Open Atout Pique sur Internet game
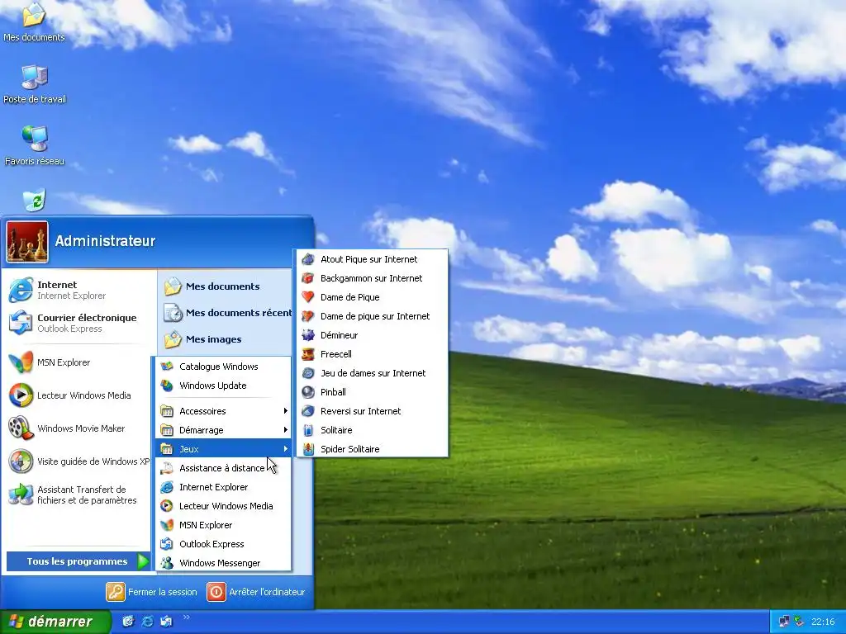This screenshot has width=846, height=634. click(x=372, y=259)
